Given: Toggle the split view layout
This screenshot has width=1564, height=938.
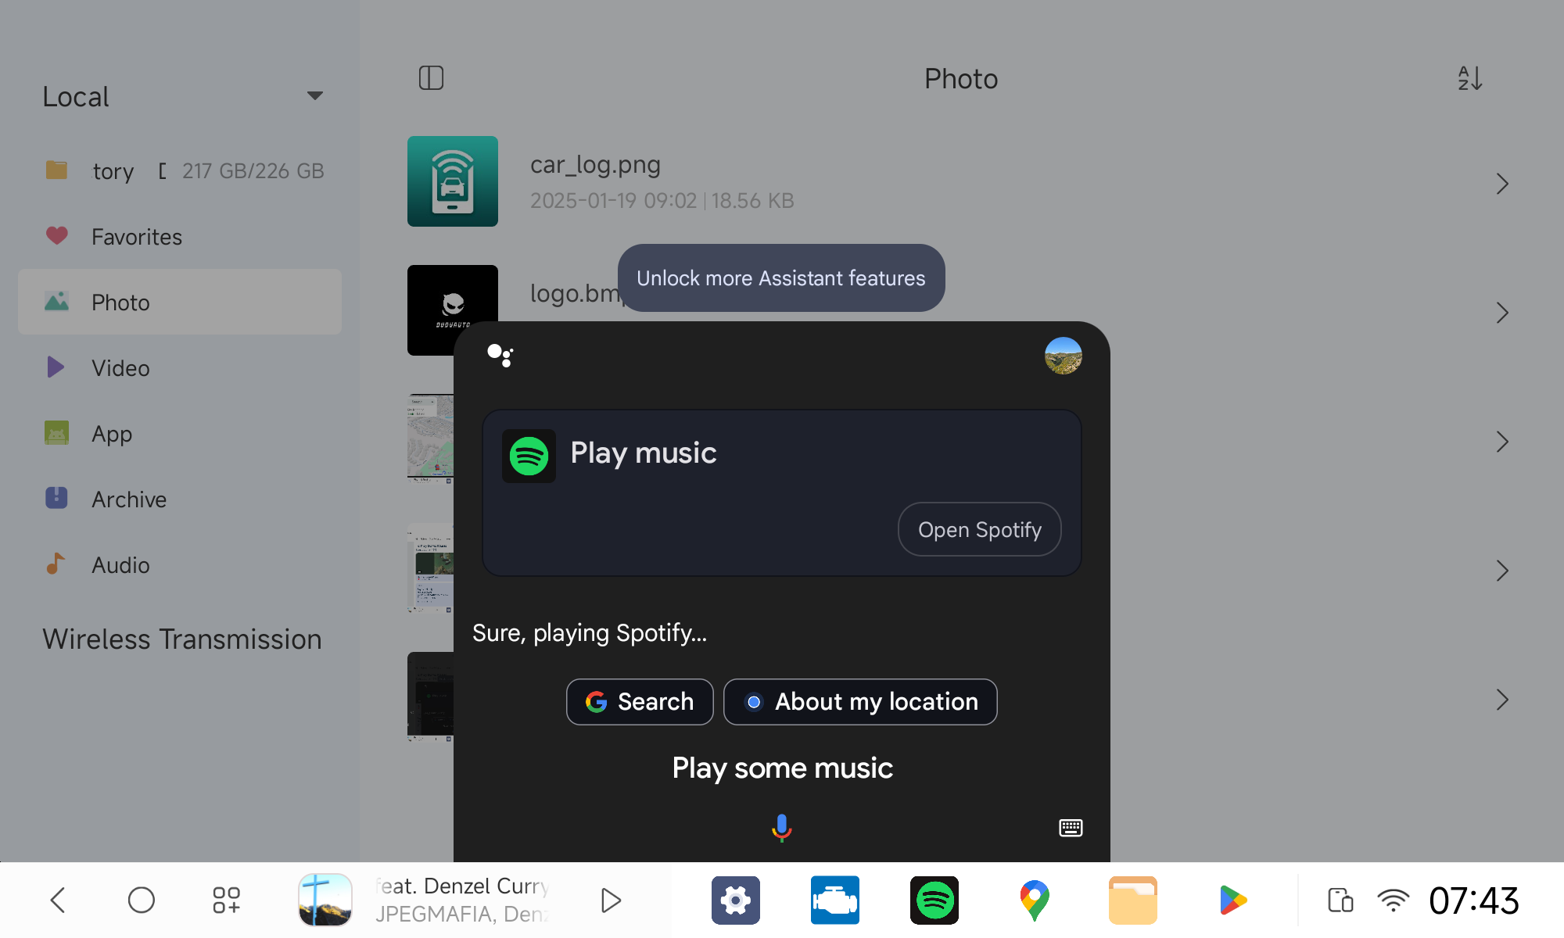Looking at the screenshot, I should pos(432,78).
